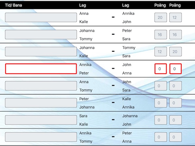Select score 20 for Tommy Sara team
The width and height of the screenshot is (195, 146).
pyautogui.click(x=175, y=52)
